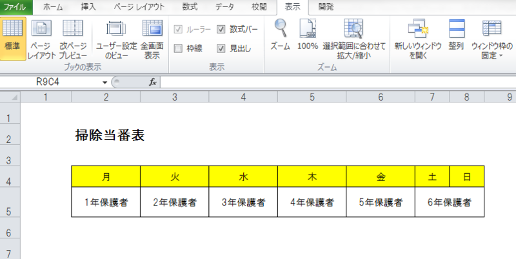Click the 5年保護者 cell
The height and width of the screenshot is (259, 516).
[x=381, y=202]
